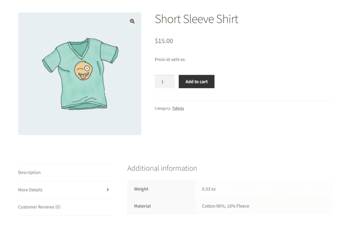Click the chevron arrow beside More Details
Viewport: 343px width, 230px height.
click(108, 190)
